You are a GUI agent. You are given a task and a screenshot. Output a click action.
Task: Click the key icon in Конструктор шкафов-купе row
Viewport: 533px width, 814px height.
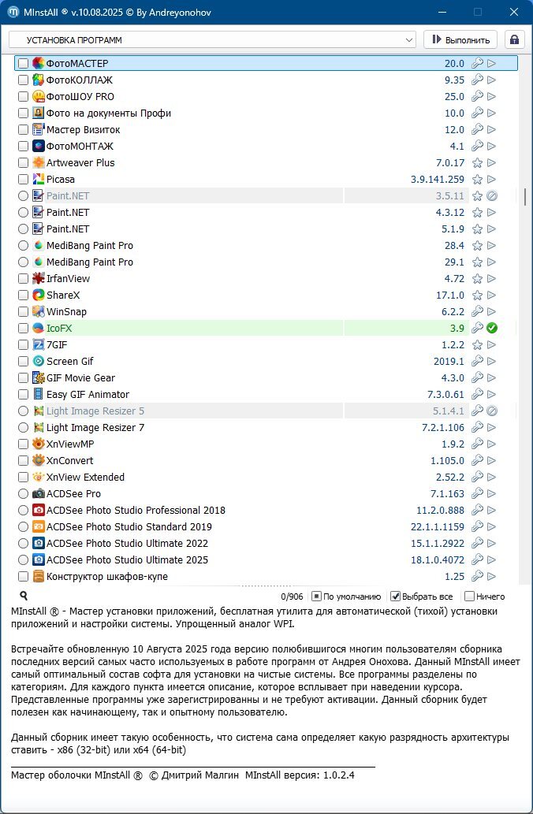[x=477, y=576]
